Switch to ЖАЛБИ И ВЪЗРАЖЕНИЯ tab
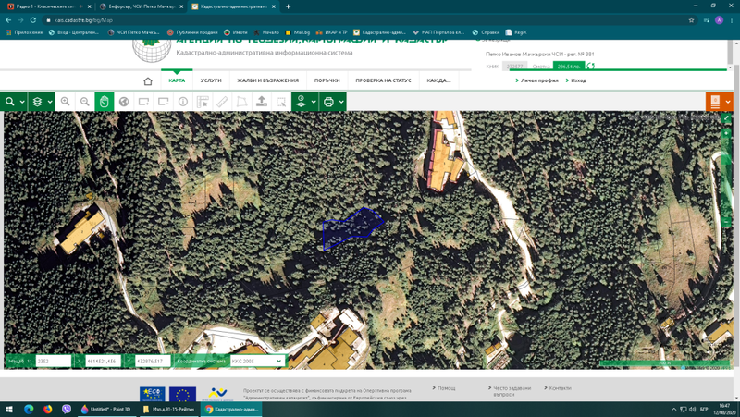 click(267, 80)
